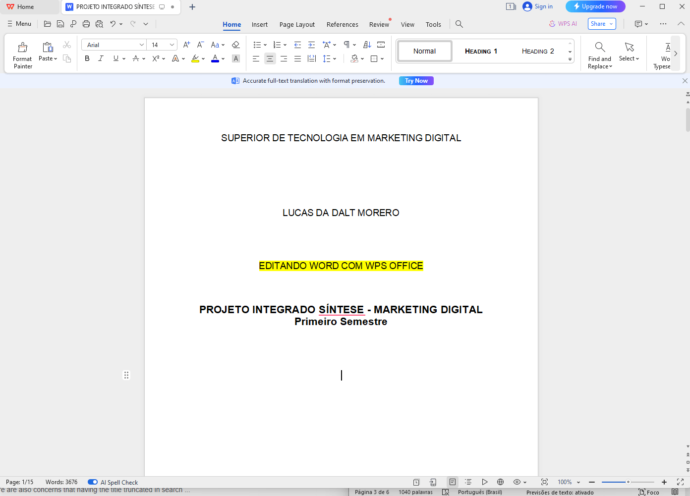690x496 pixels.
Task: Zoom out with minus button
Action: 592,482
